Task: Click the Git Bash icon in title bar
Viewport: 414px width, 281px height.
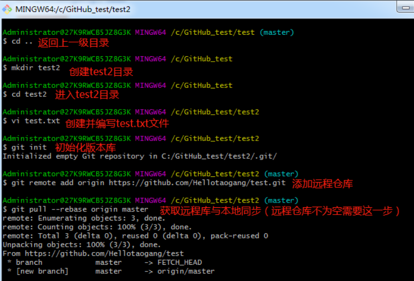Action: click(x=7, y=9)
